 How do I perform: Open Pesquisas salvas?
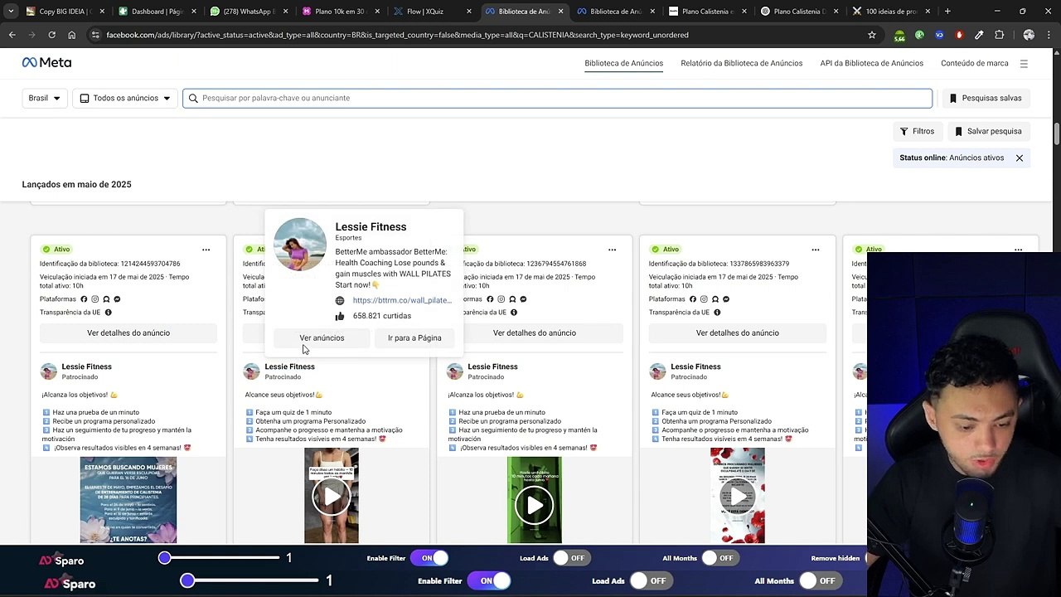986,98
